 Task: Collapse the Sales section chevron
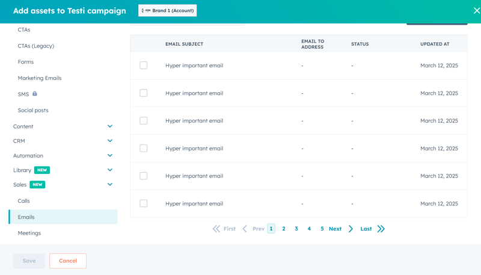click(110, 184)
